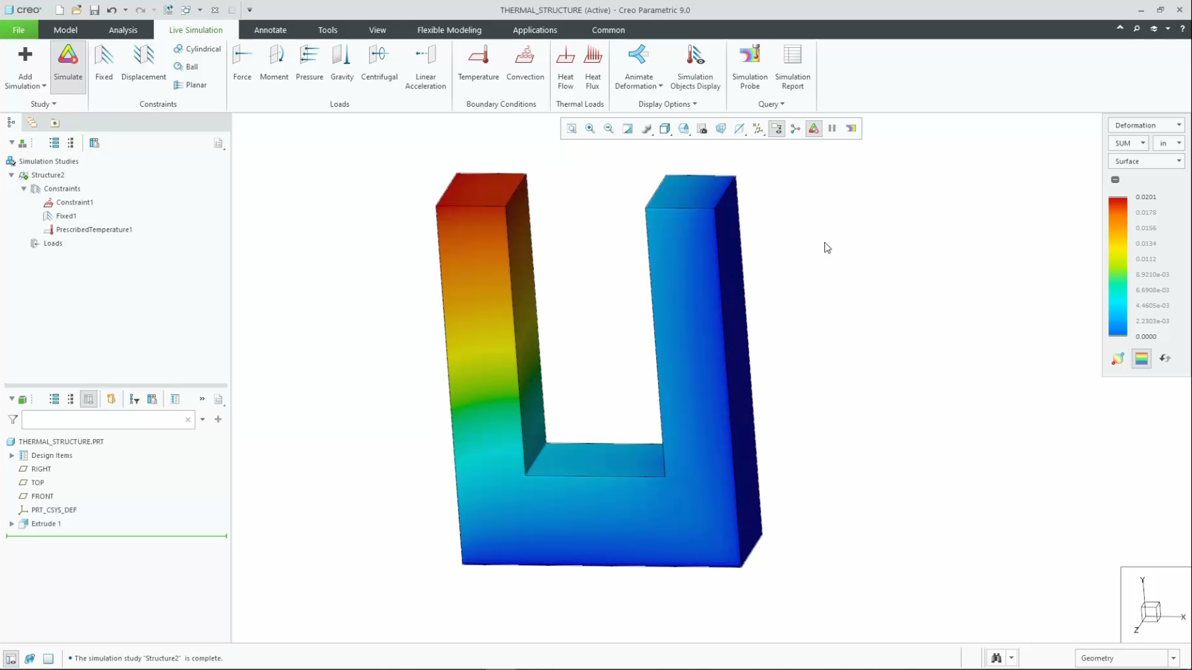This screenshot has width=1192, height=670.
Task: Toggle result display icon left of rainbow button
Action: pos(1117,359)
